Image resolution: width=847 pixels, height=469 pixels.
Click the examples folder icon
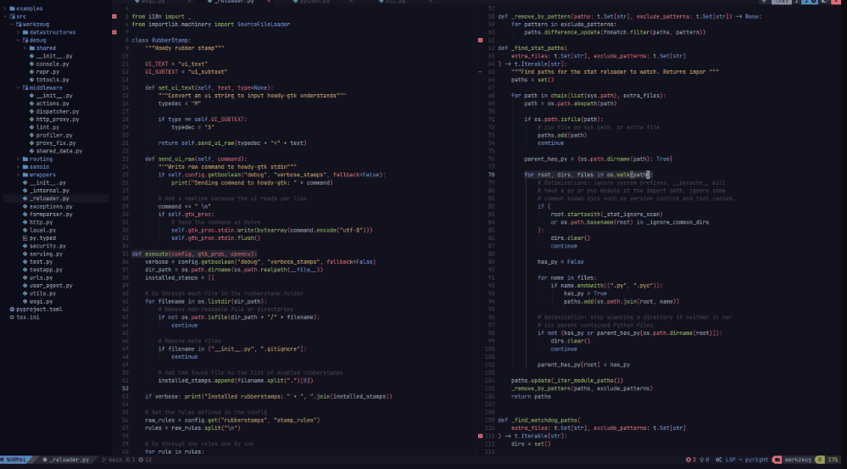tap(12, 8)
